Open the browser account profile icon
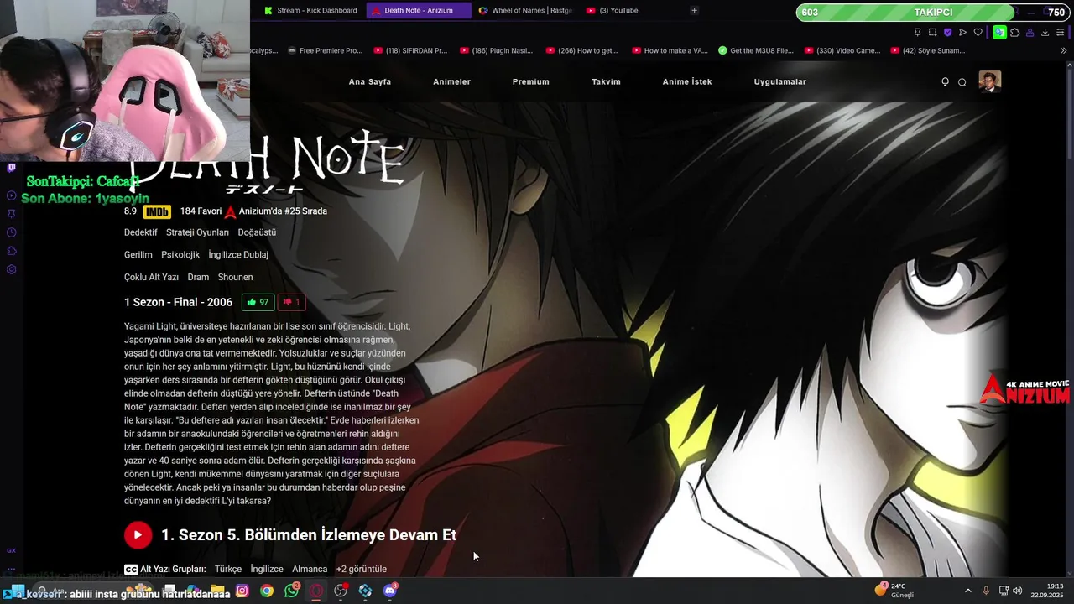 coord(1030,32)
